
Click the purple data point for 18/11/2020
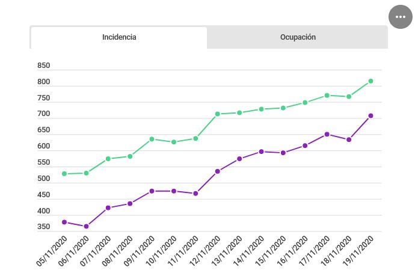(x=349, y=140)
